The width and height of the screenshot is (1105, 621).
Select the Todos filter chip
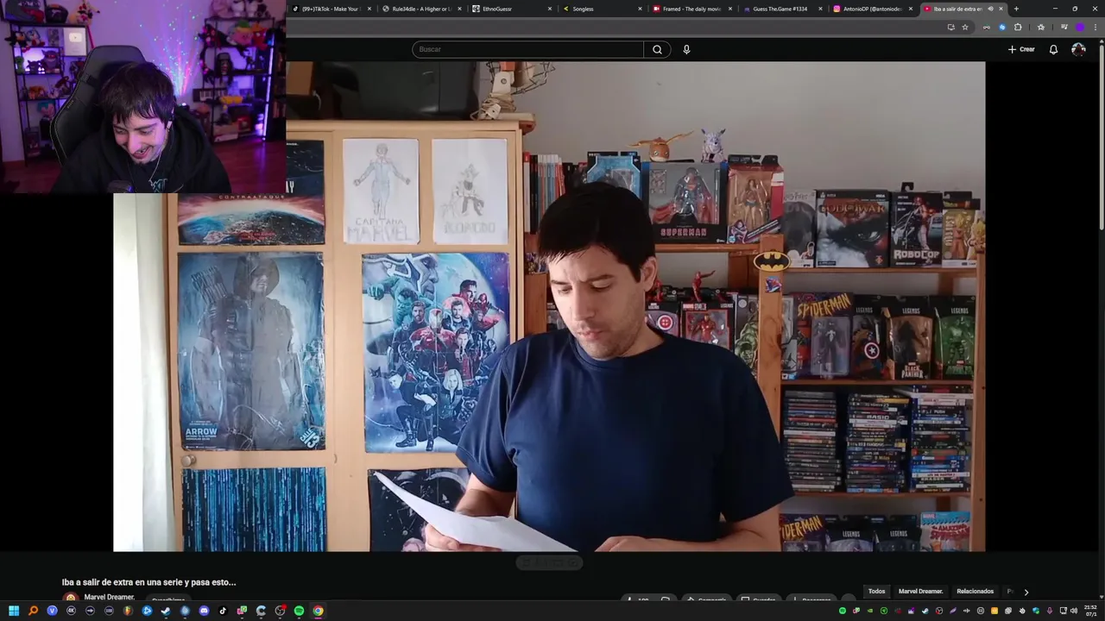tap(876, 591)
